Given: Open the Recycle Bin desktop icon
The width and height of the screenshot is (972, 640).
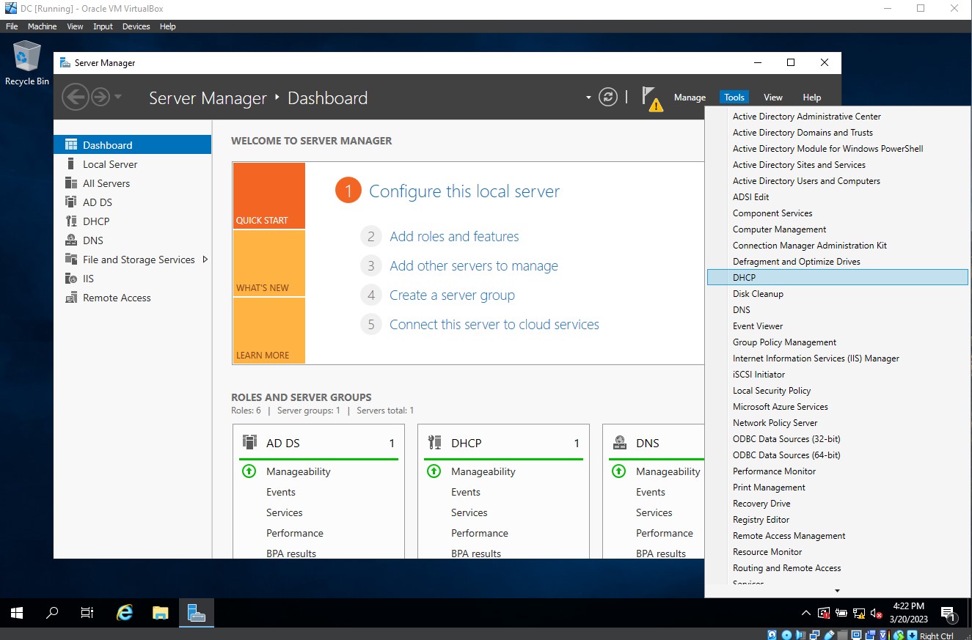Looking at the screenshot, I should [x=27, y=63].
